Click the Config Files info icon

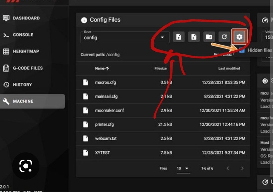pos(84,20)
